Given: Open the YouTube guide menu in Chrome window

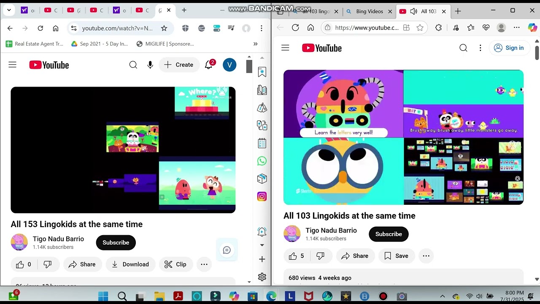Looking at the screenshot, I should 12,65.
